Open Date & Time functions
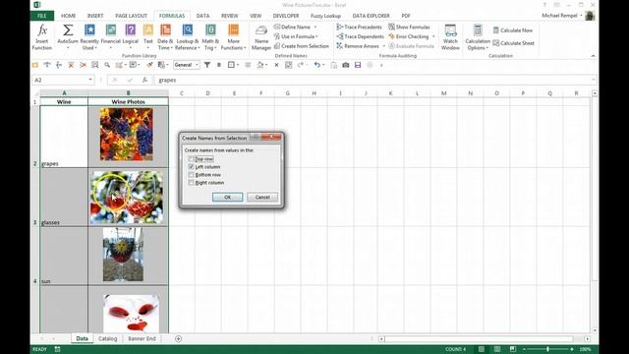This screenshot has height=354, width=629. coord(165,37)
